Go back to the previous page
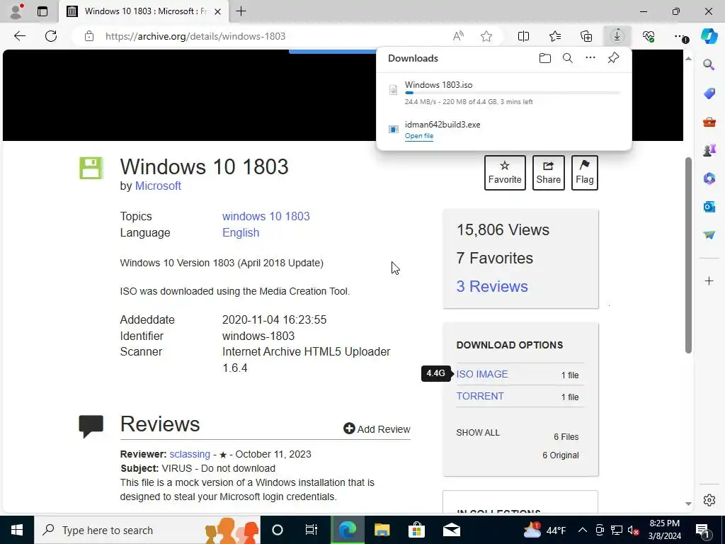 (19, 36)
